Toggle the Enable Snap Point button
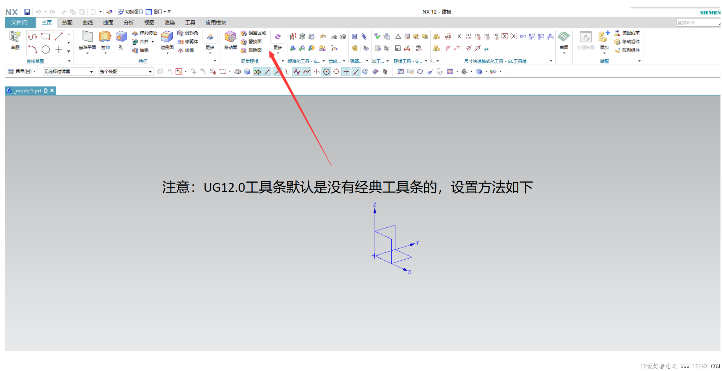Screen dimensions: 722x371 click(258, 72)
